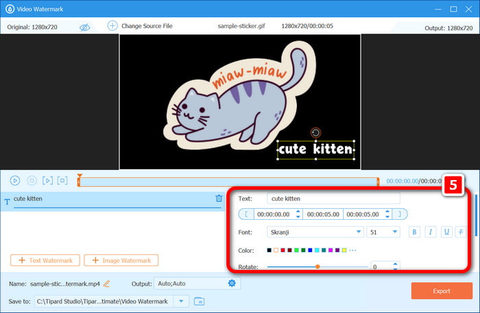Open output folder icon
The image size is (480, 313).
click(200, 301)
